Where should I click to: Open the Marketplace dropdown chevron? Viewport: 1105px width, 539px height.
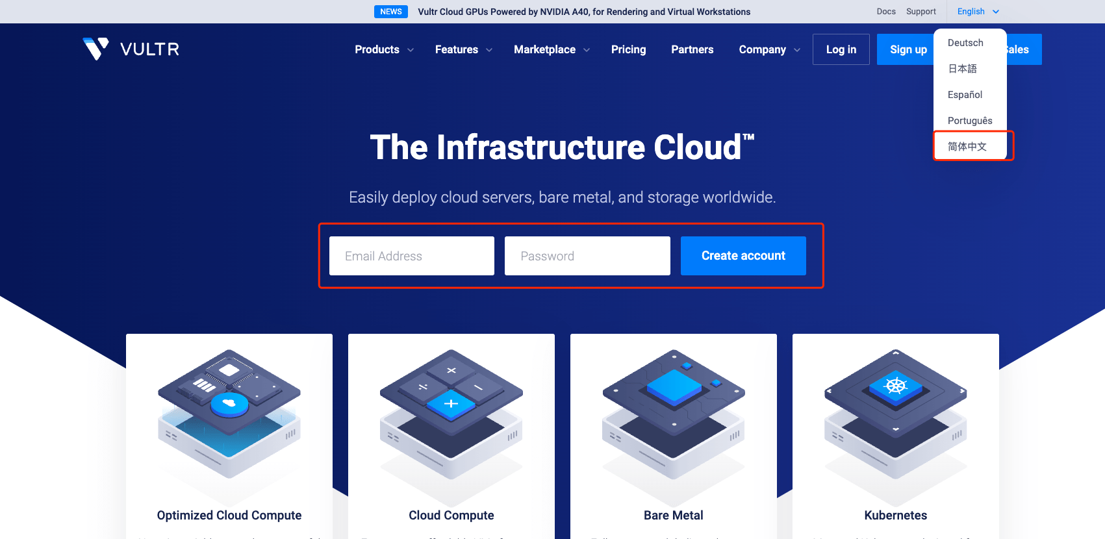(x=587, y=50)
